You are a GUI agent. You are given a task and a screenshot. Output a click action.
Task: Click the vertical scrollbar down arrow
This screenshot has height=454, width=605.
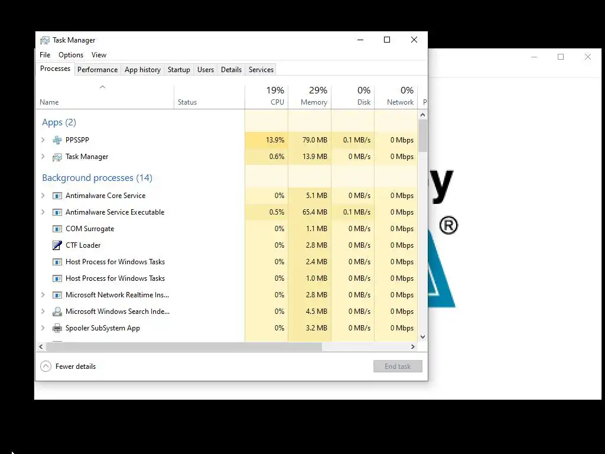422,336
